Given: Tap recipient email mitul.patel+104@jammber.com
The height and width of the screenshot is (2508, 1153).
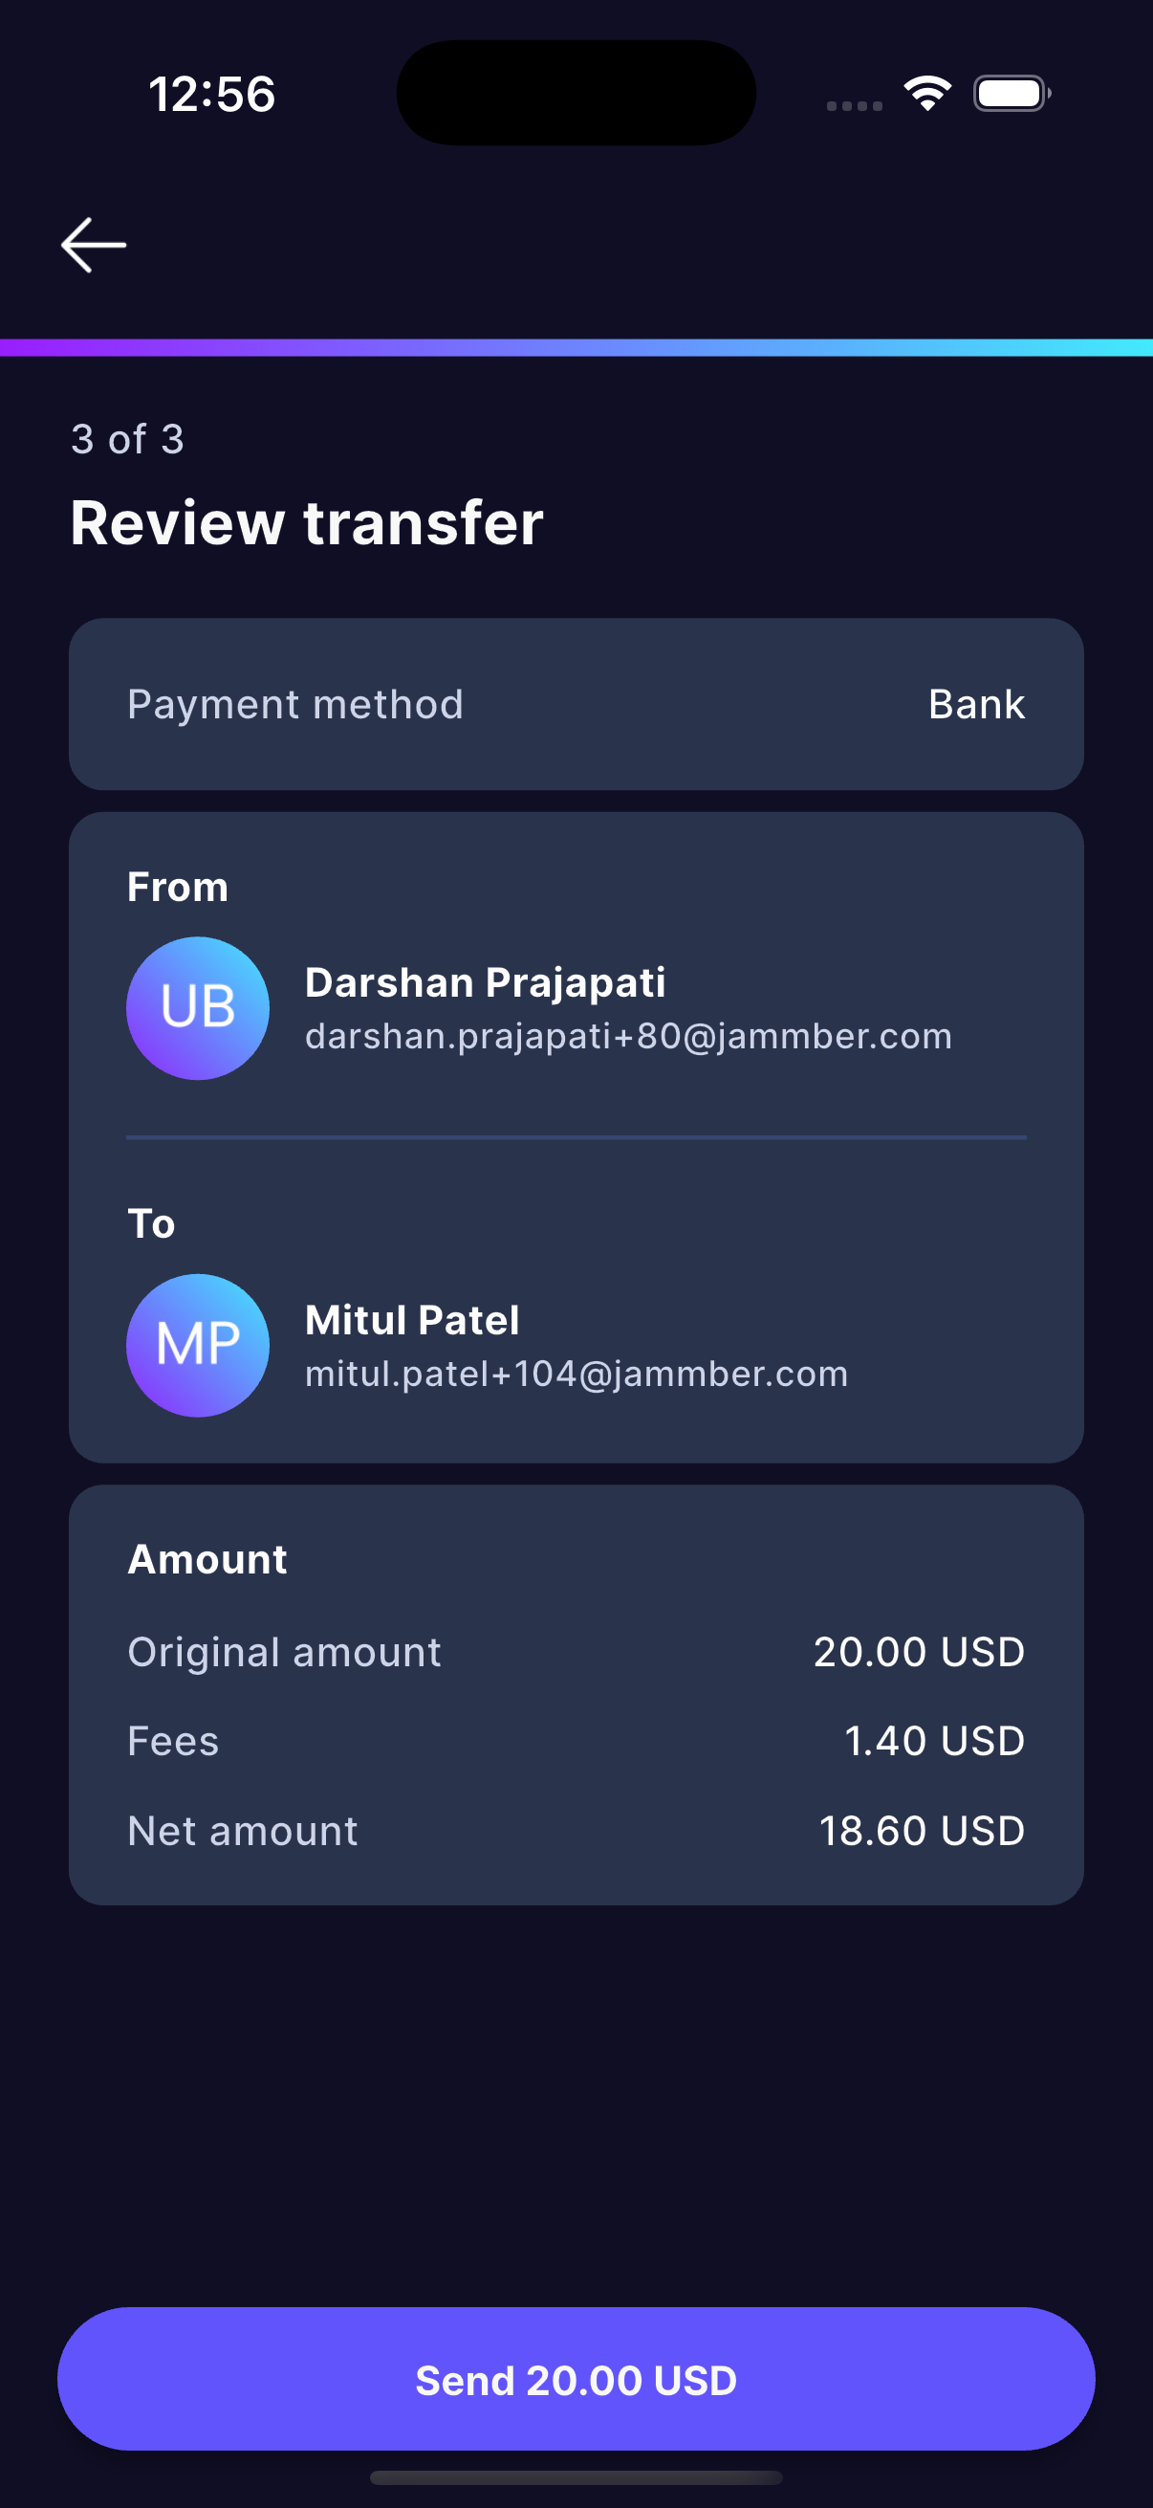Looking at the screenshot, I should [576, 1374].
